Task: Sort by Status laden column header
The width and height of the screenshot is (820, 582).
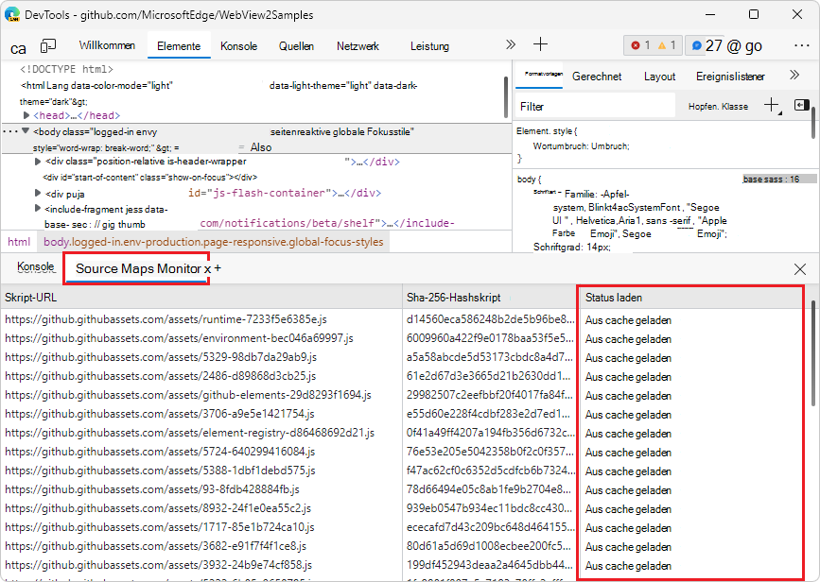Action: tap(690, 298)
